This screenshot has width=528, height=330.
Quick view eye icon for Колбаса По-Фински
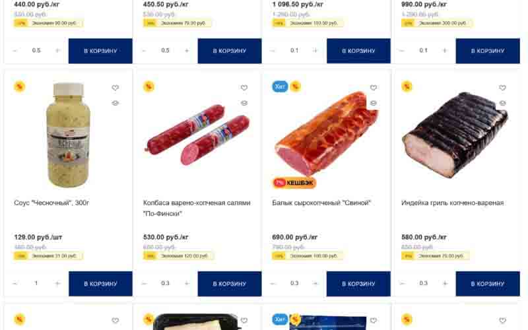tap(244, 103)
